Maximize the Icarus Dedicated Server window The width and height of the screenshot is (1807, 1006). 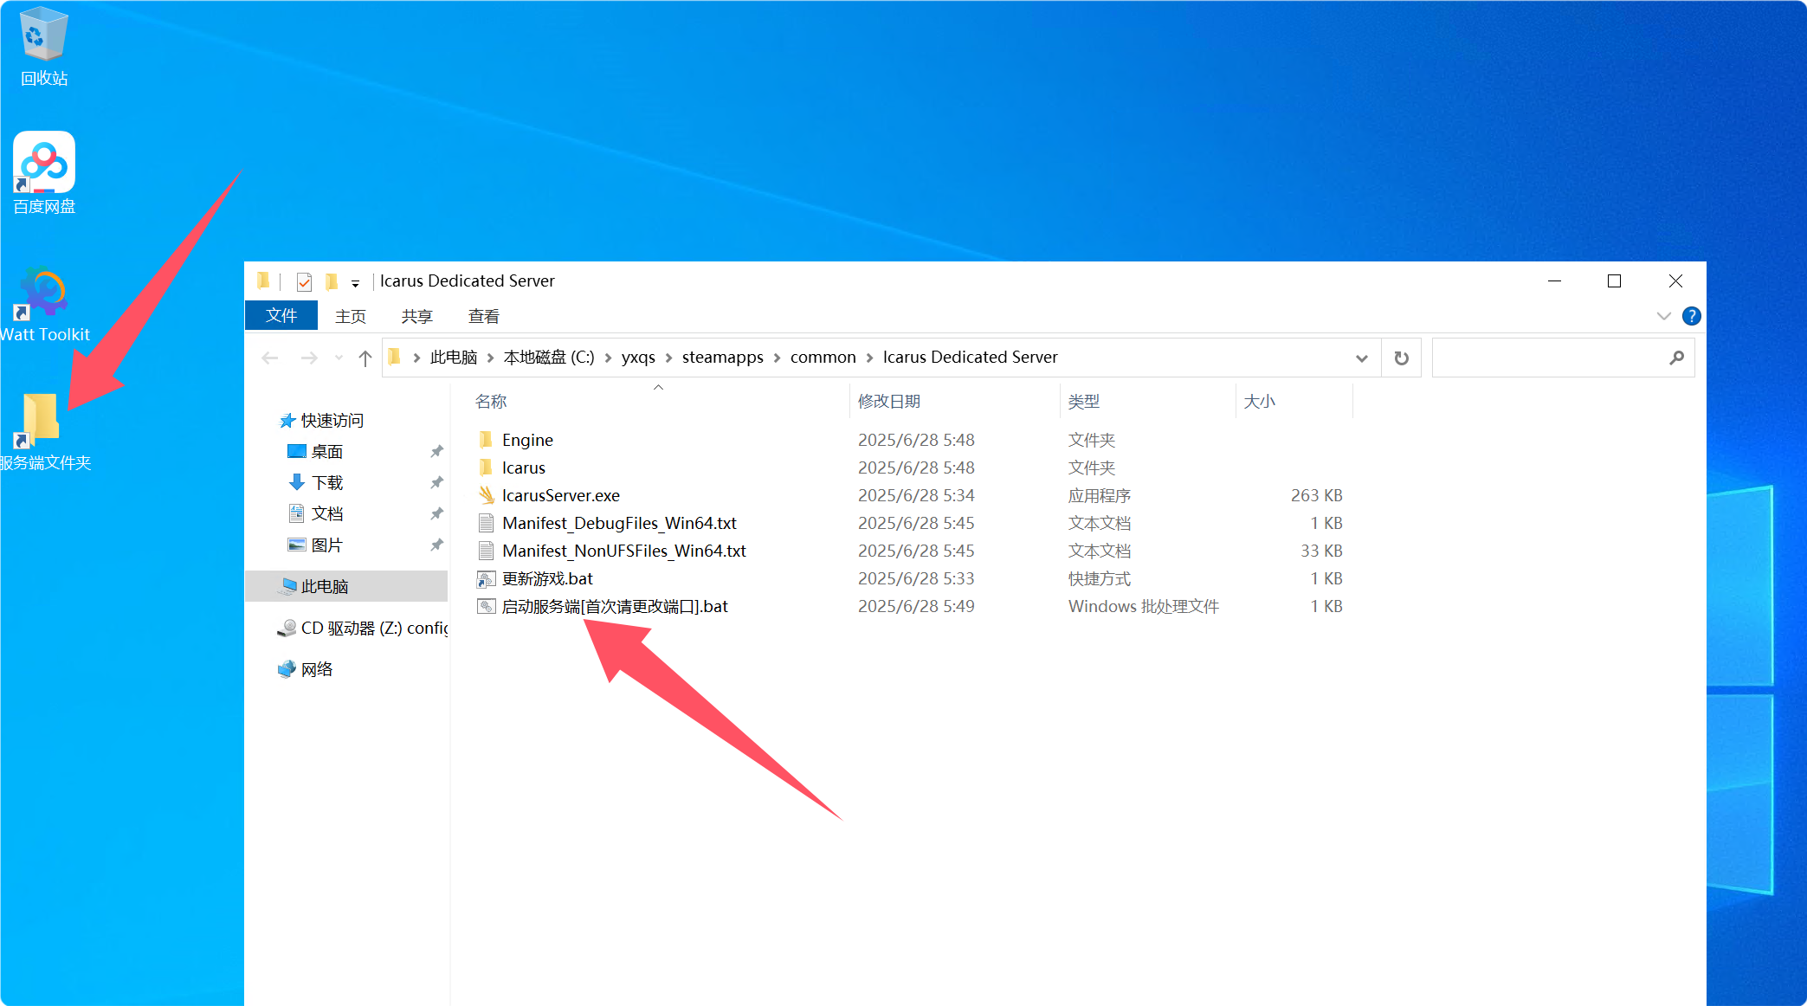1614,281
